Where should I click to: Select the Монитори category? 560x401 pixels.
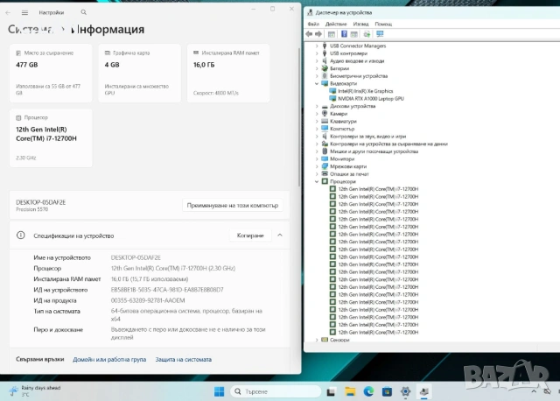(342, 158)
